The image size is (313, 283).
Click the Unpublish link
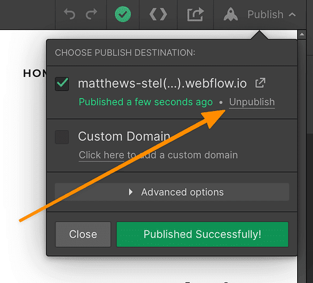[252, 102]
